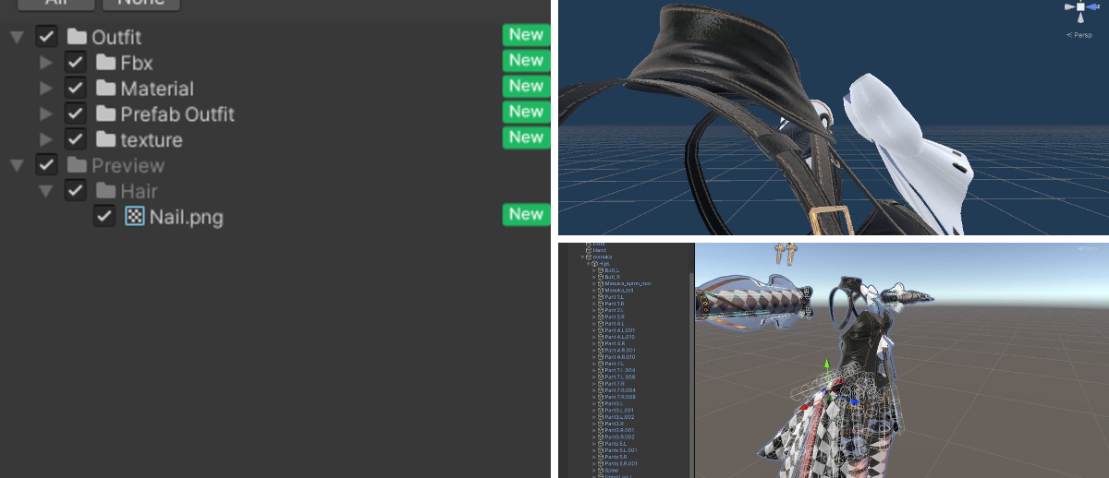Click the texture folder icon
The width and height of the screenshot is (1109, 478).
(105, 140)
